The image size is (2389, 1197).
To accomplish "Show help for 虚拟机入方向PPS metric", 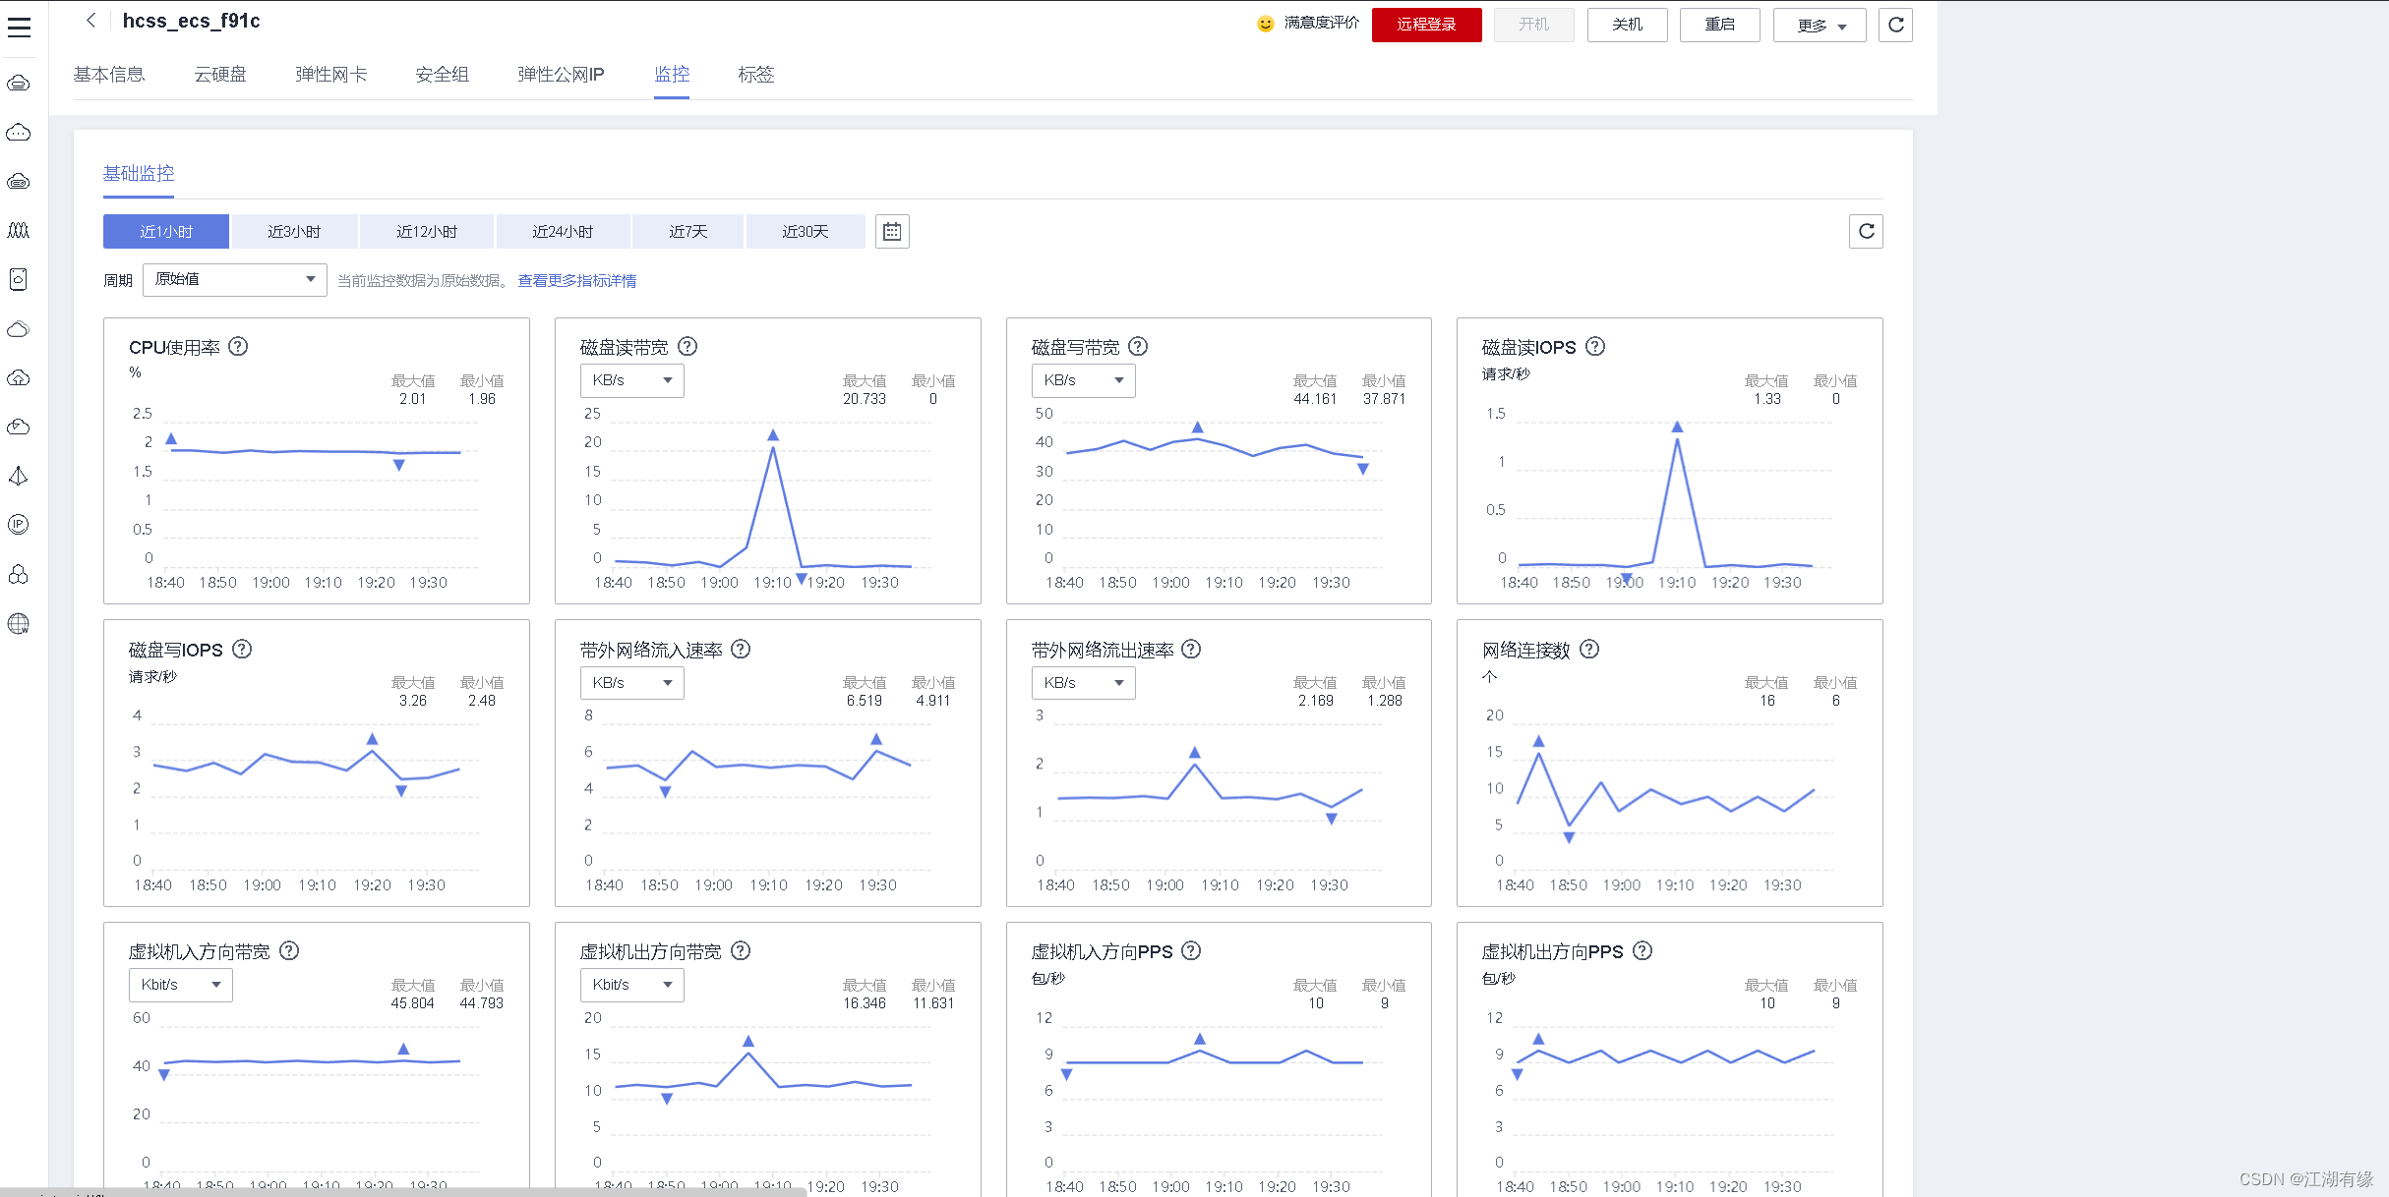I will (1191, 951).
